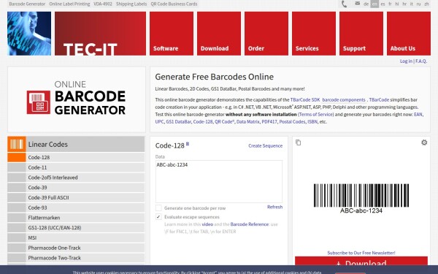Toggle Generate one barcode per row

tap(158, 208)
